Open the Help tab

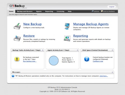(69, 11)
